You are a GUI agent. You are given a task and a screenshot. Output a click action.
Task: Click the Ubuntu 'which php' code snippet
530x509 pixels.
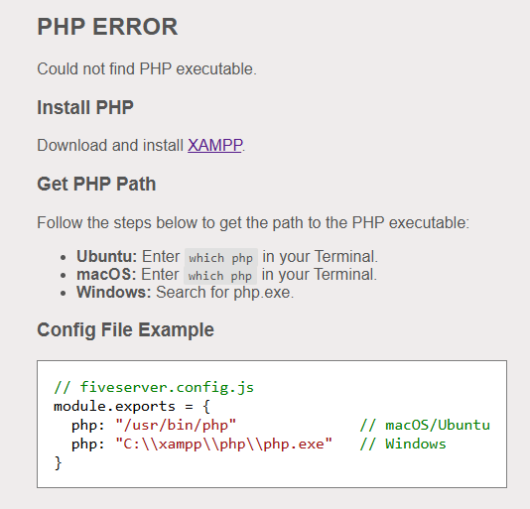pyautogui.click(x=221, y=258)
